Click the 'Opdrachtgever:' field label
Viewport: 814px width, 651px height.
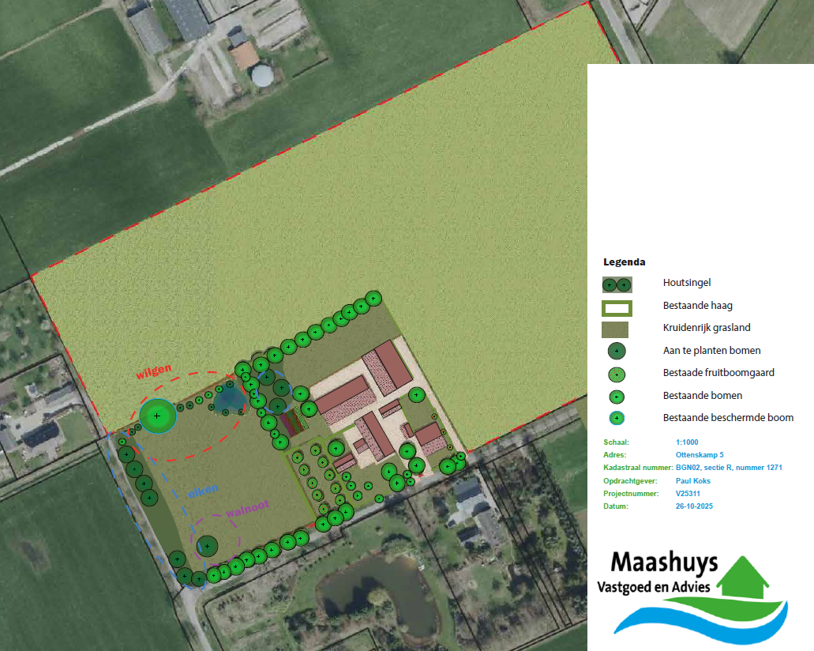pos(630,481)
